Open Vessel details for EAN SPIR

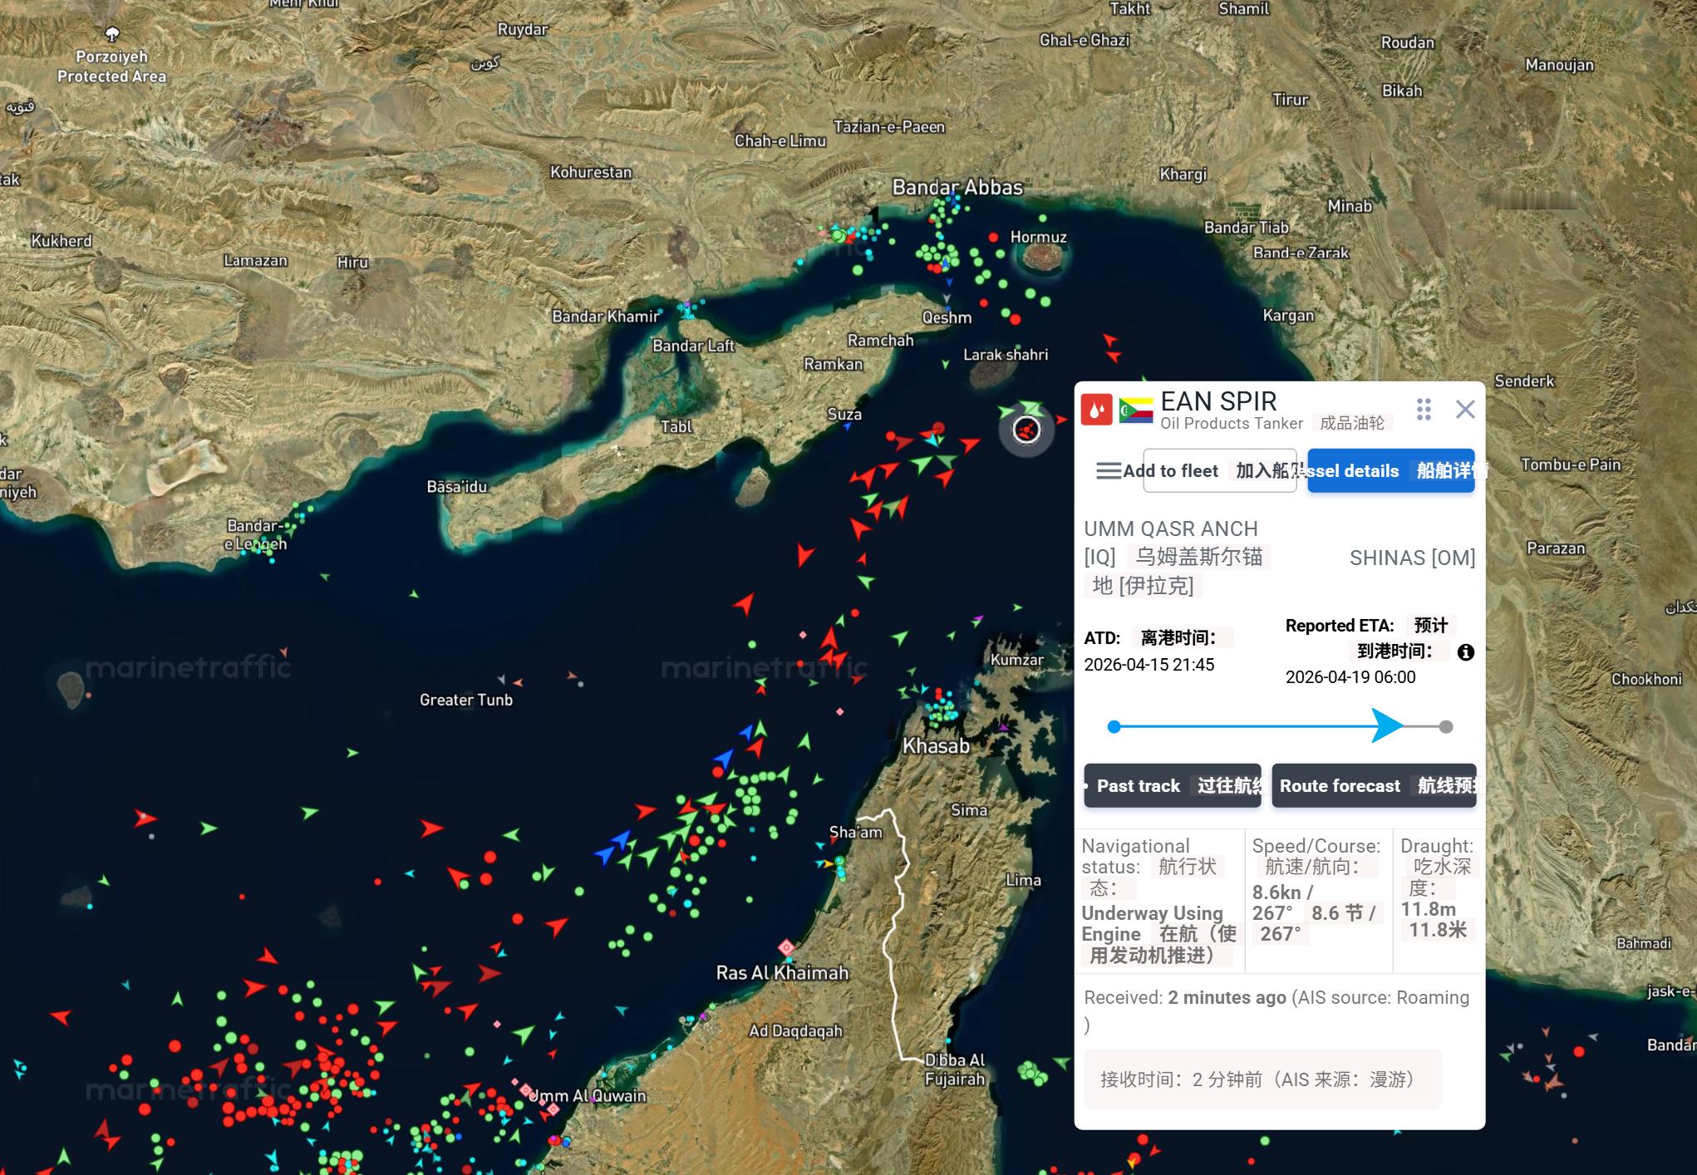(x=1390, y=471)
